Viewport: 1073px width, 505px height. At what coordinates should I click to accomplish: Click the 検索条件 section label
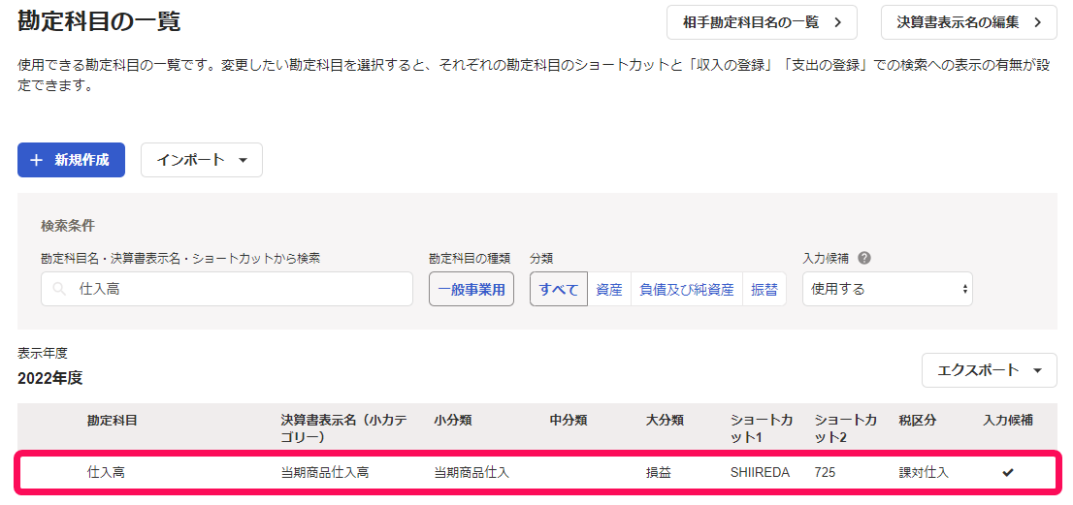tap(67, 226)
